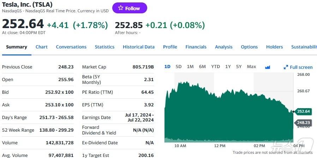The image size is (317, 158).
Task: Select the YTD chart range
Action: (x=215, y=67)
